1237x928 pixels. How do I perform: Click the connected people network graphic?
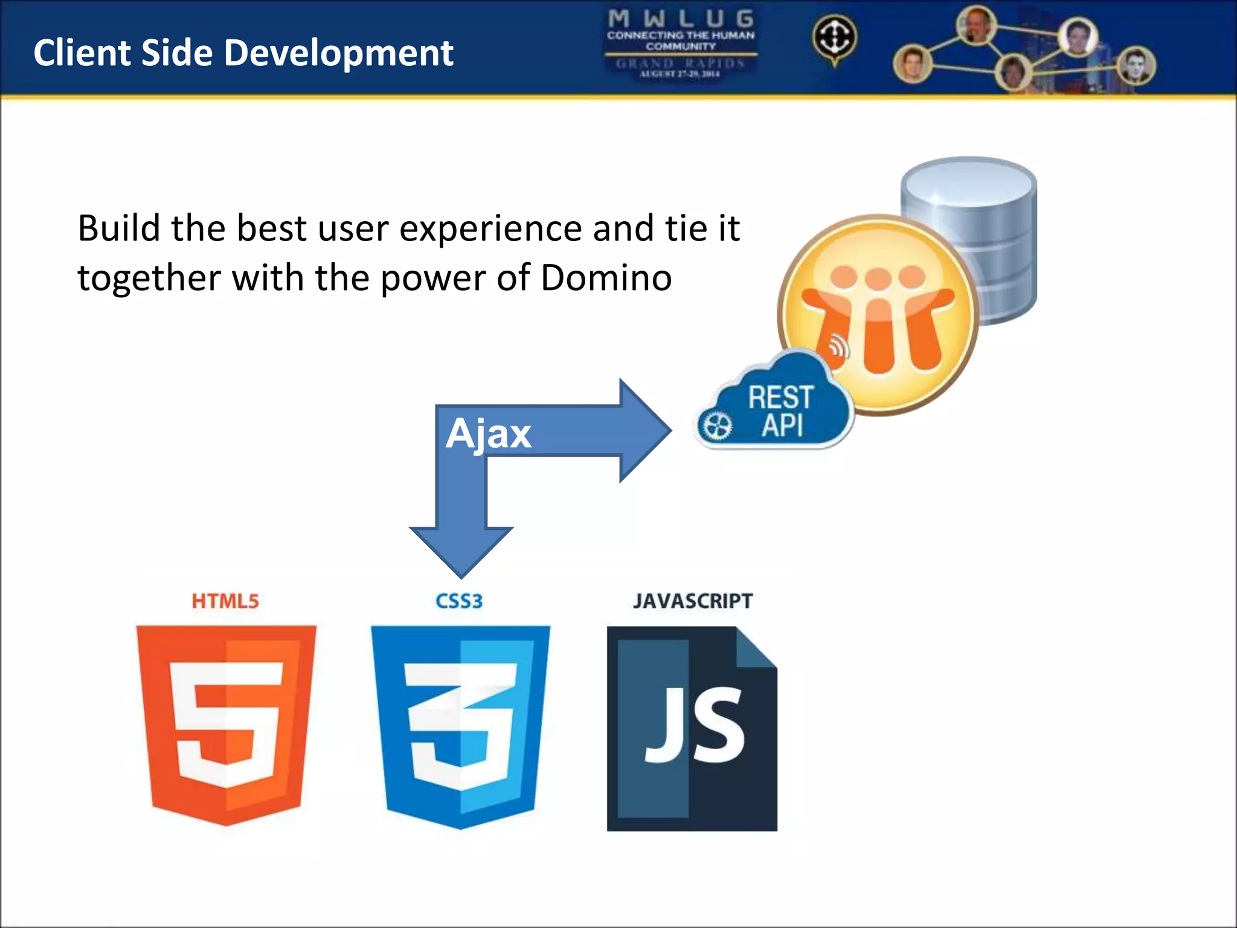point(1024,48)
